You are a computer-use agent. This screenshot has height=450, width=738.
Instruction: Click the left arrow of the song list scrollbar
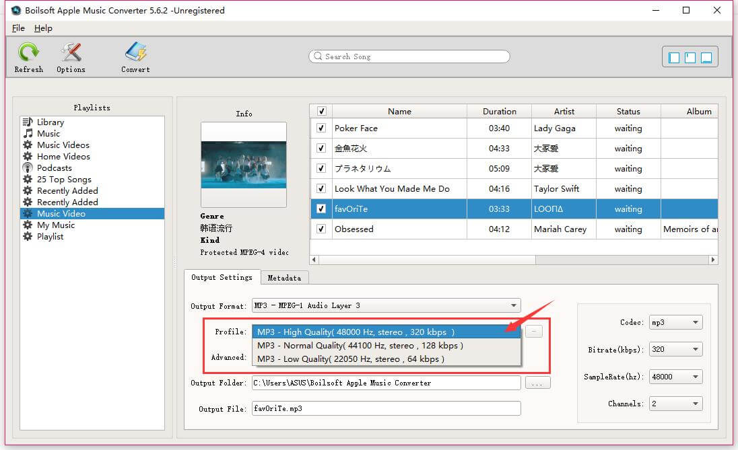[314, 260]
